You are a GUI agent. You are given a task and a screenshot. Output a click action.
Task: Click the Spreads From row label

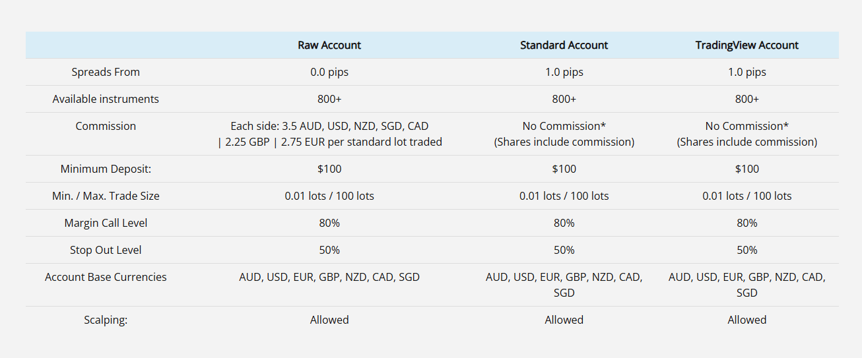tap(106, 73)
